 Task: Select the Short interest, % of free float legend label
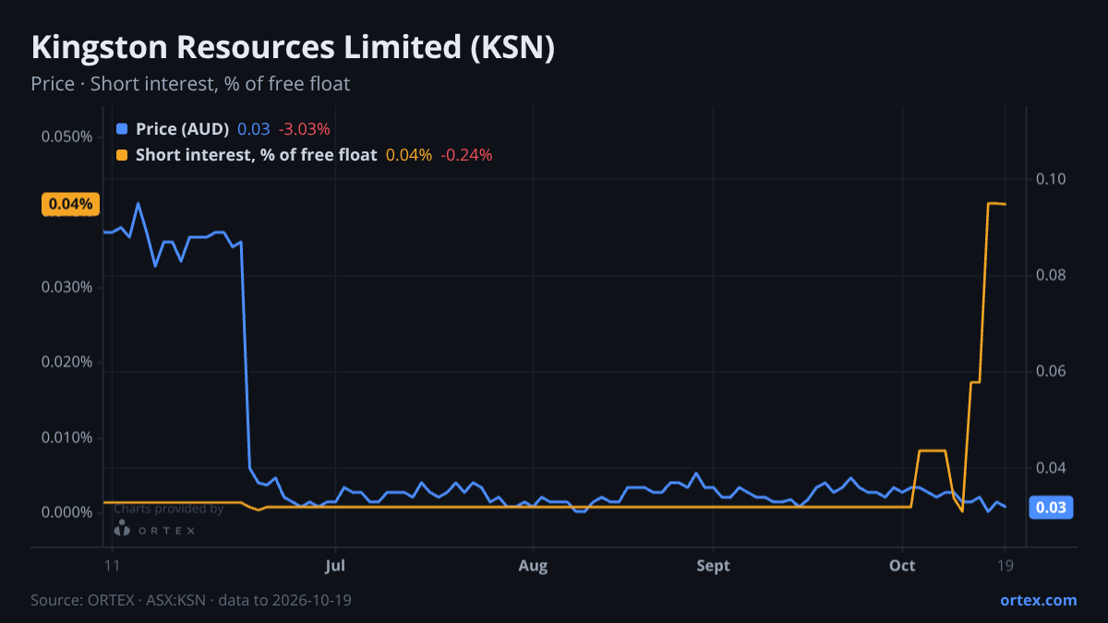(x=257, y=155)
